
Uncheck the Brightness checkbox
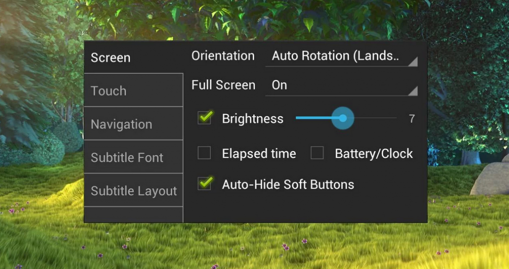[x=204, y=118]
